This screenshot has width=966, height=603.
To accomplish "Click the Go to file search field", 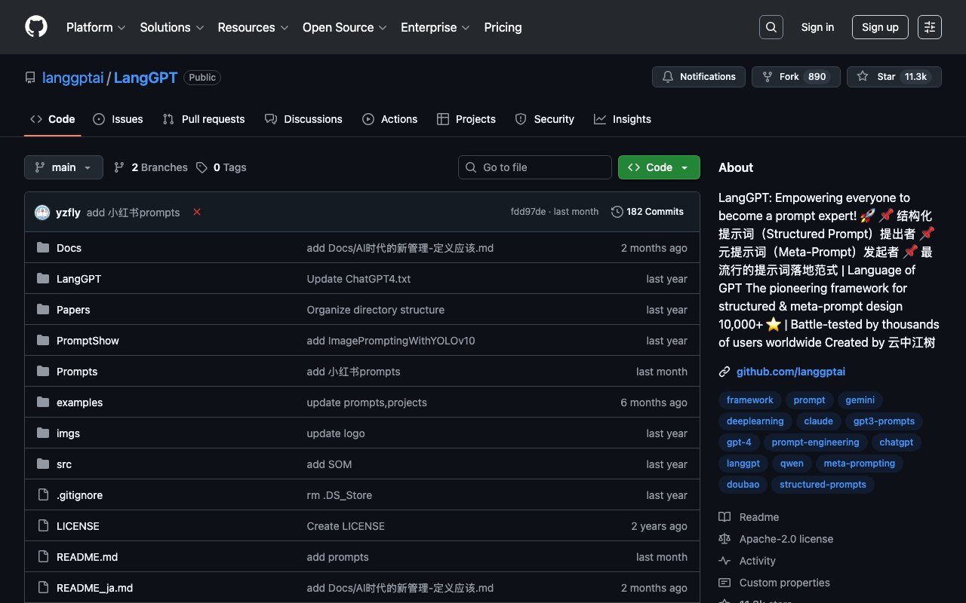I will 535,167.
